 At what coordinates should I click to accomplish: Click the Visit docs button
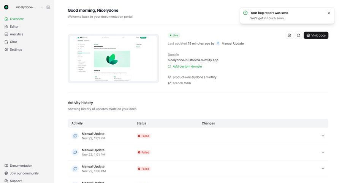(316, 35)
